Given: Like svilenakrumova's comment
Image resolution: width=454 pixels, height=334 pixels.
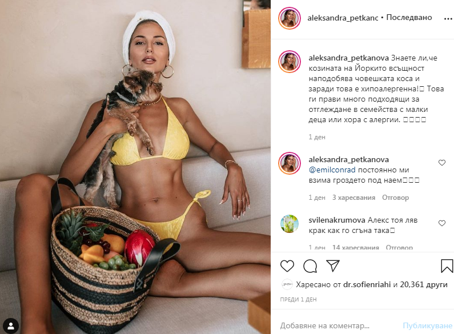Looking at the screenshot, I should tap(442, 223).
